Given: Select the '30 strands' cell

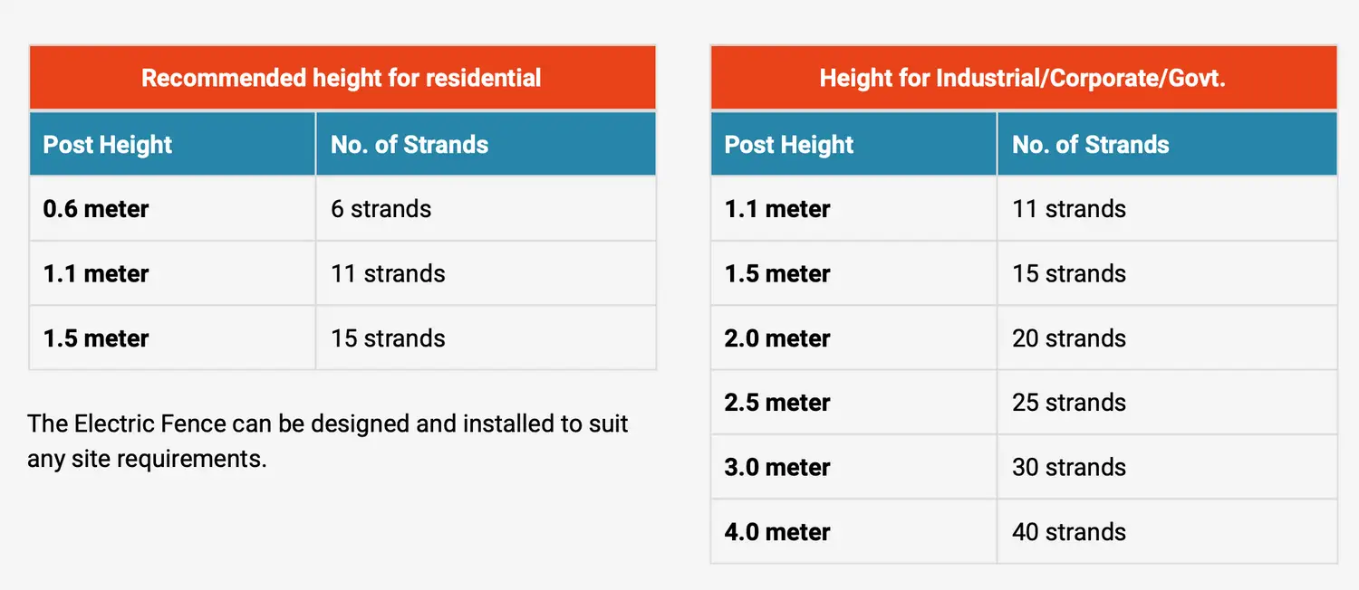Looking at the screenshot, I should pyautogui.click(x=1069, y=468).
